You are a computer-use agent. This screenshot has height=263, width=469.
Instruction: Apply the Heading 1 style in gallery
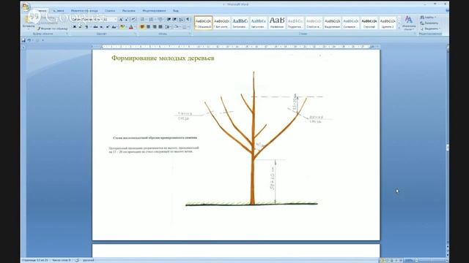click(240, 23)
